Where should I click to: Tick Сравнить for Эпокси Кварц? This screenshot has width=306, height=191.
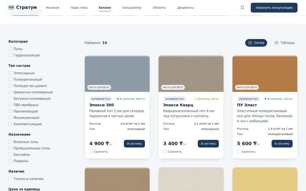(x=165, y=151)
